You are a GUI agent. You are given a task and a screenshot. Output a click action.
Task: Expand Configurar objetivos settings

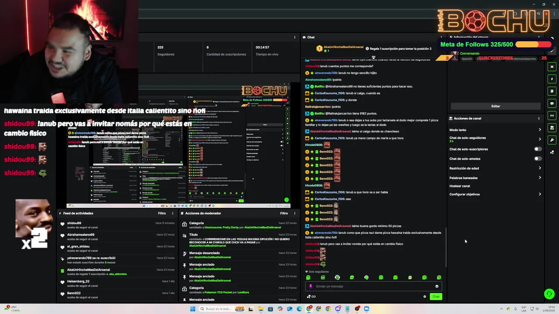click(540, 195)
